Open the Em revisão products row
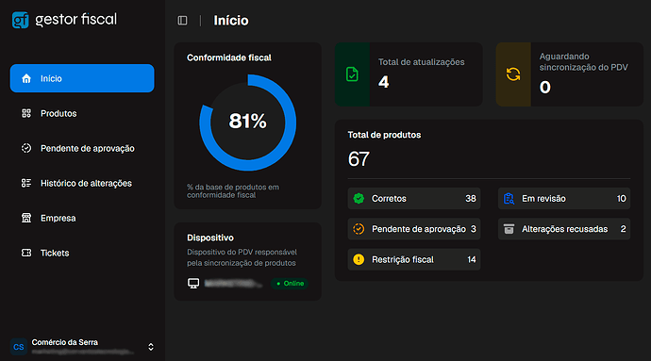Image resolution: width=651 pixels, height=361 pixels. coord(564,198)
